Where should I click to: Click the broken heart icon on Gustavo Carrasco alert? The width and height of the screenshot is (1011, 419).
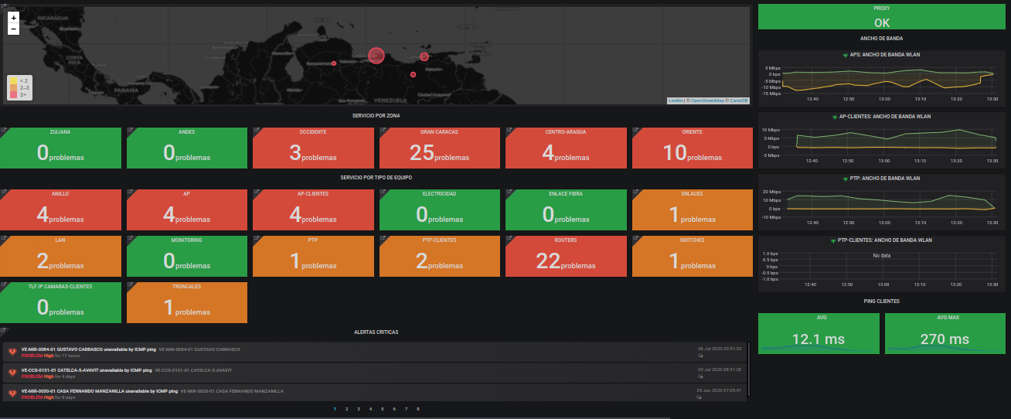pyautogui.click(x=12, y=352)
